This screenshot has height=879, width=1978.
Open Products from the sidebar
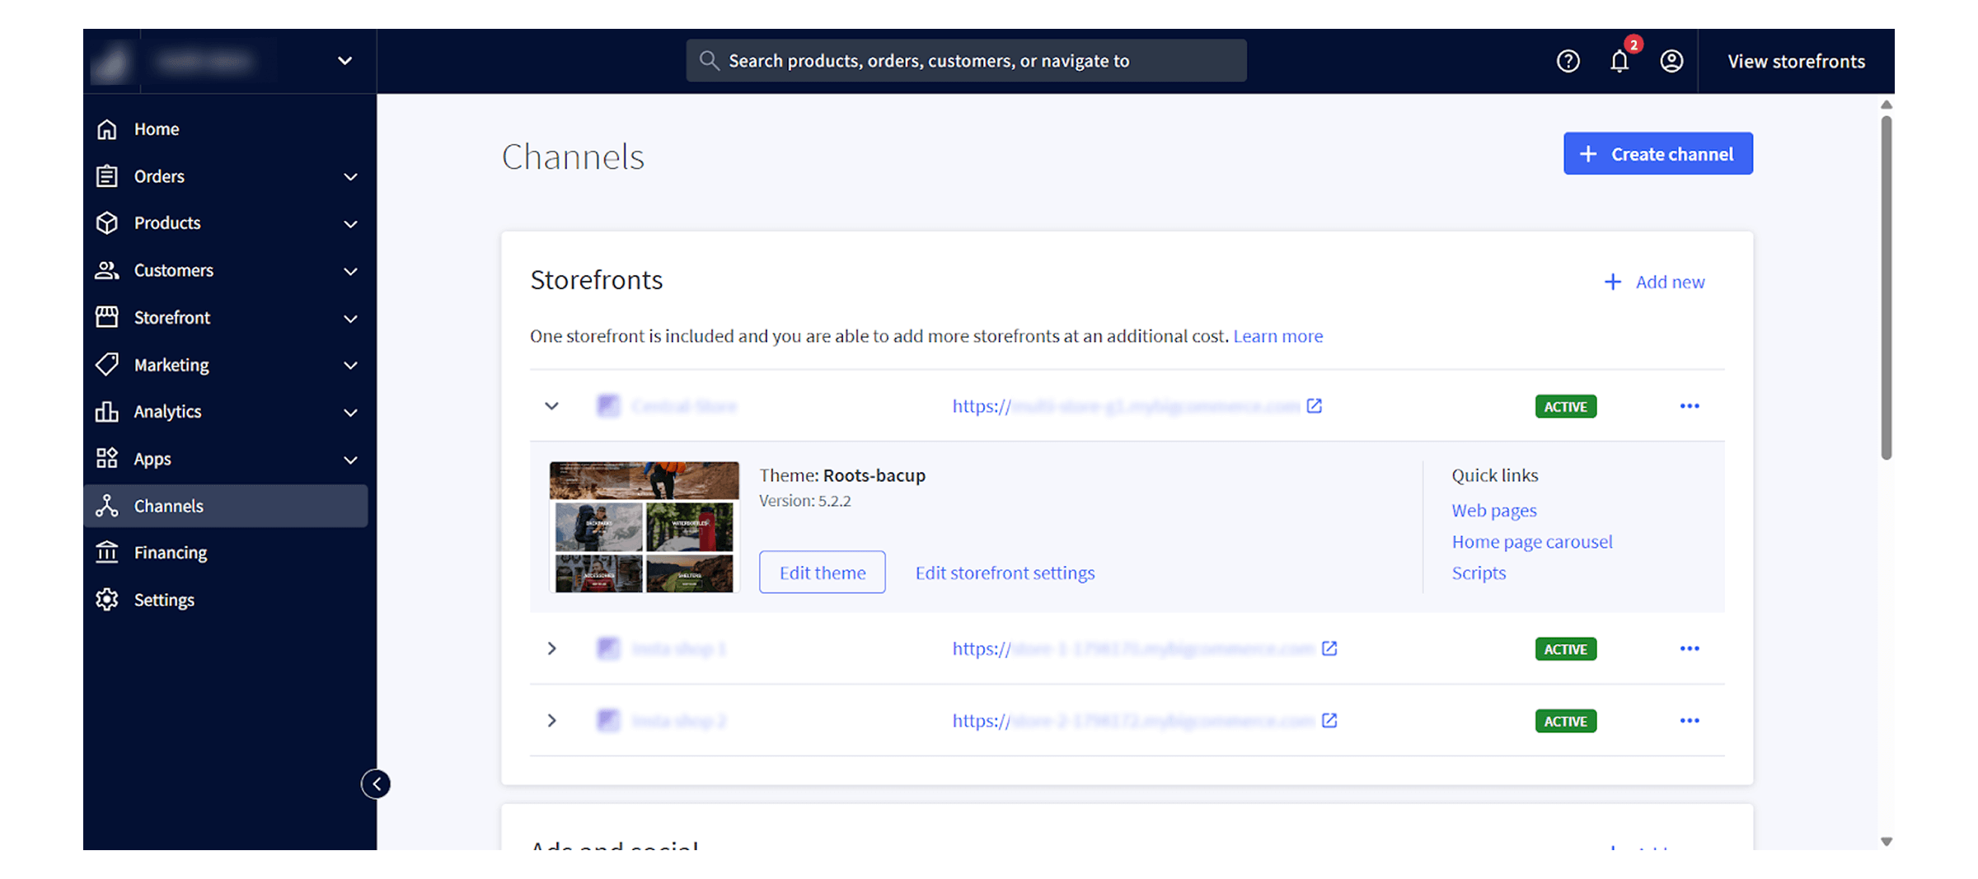(x=166, y=222)
